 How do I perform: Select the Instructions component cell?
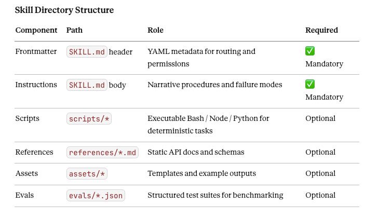[x=36, y=84]
